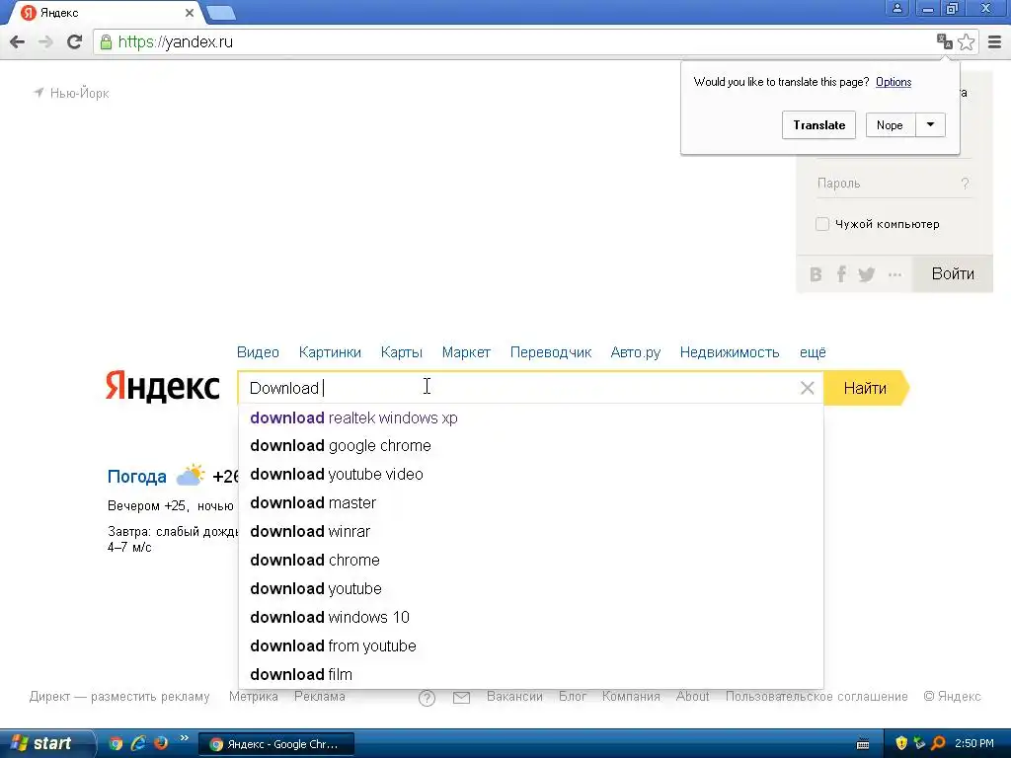Click the Chrome user profile icon
The image size is (1011, 758).
tap(896, 8)
